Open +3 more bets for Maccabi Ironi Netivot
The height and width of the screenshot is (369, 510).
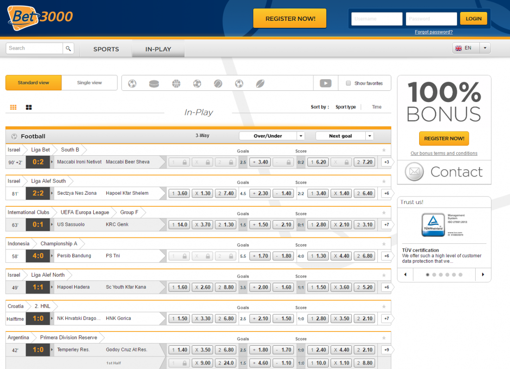[x=386, y=162]
